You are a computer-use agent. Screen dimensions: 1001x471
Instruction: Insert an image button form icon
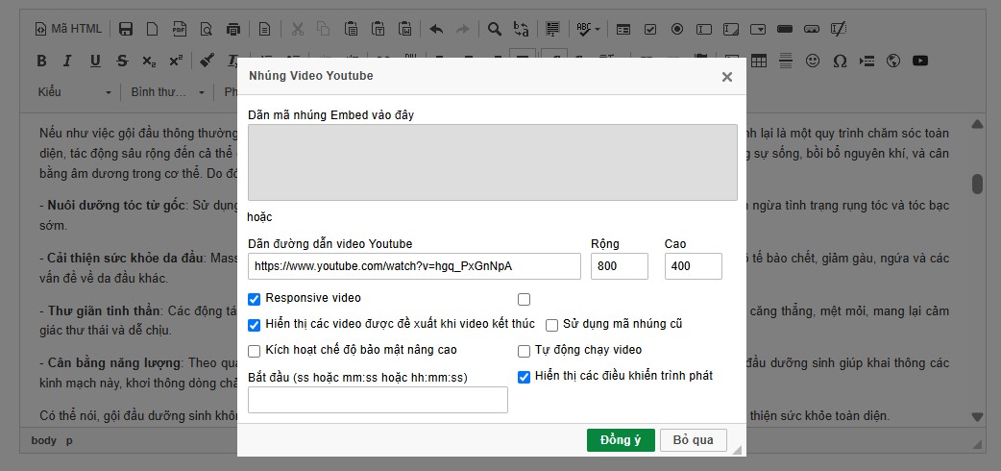click(x=812, y=29)
